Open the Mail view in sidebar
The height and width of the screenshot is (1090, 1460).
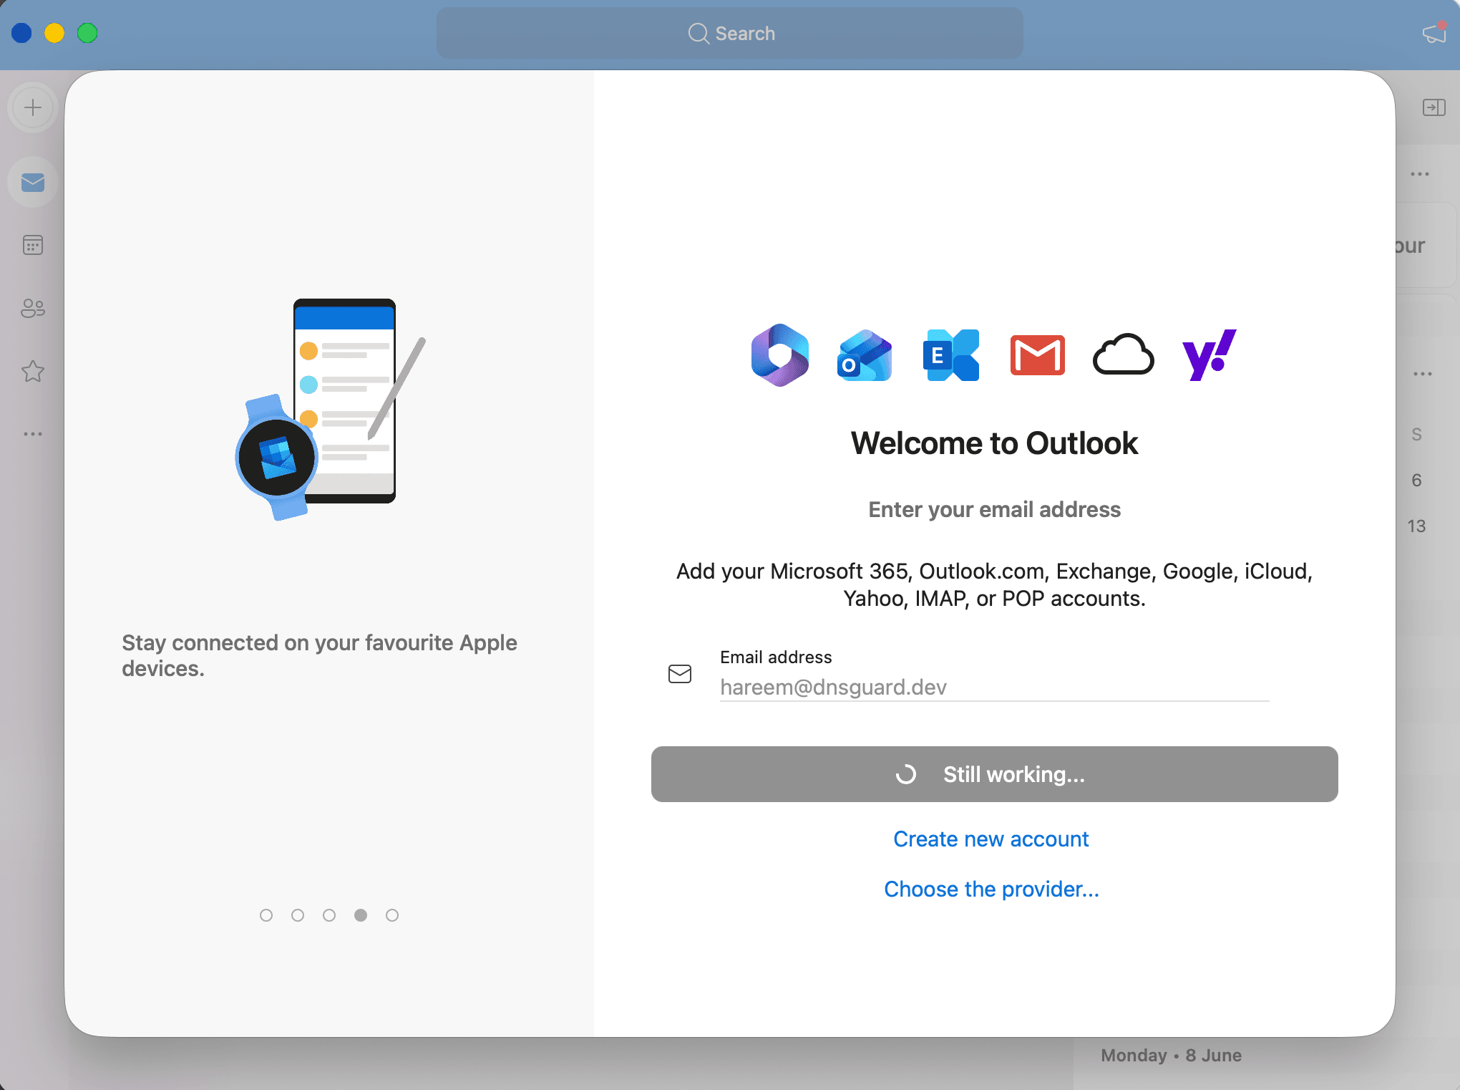(33, 183)
